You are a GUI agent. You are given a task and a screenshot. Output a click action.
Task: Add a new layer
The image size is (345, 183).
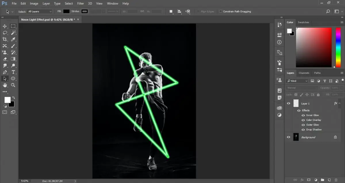pos(329,180)
